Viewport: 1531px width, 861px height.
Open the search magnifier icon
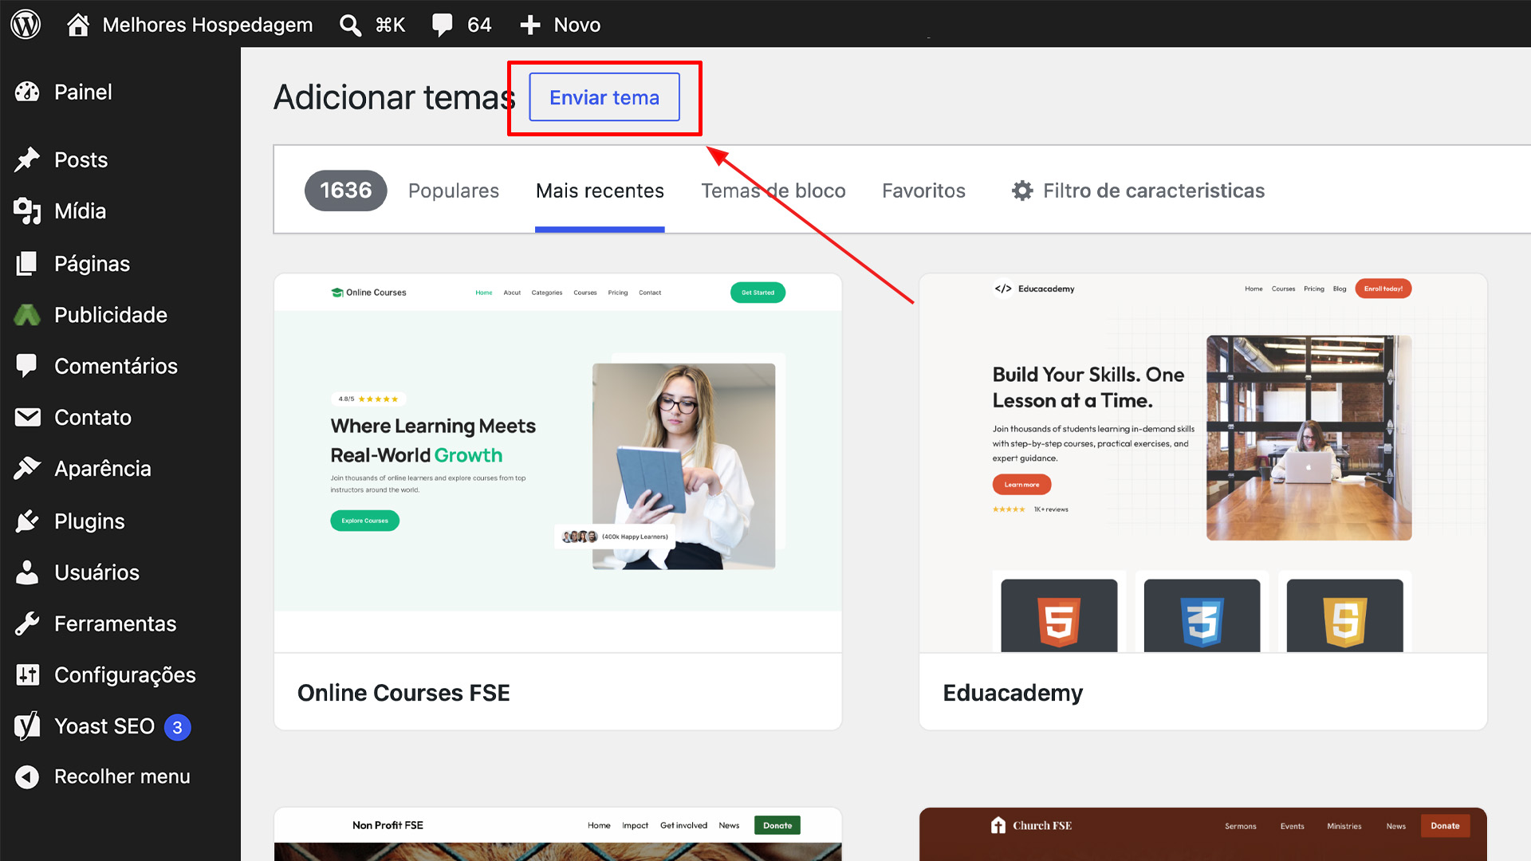coord(350,25)
